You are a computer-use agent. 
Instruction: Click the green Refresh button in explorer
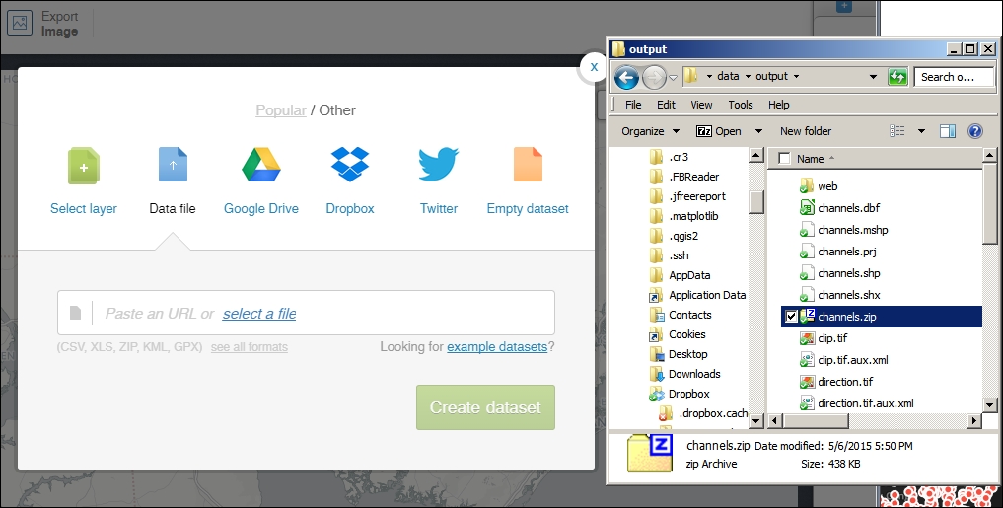pos(897,77)
